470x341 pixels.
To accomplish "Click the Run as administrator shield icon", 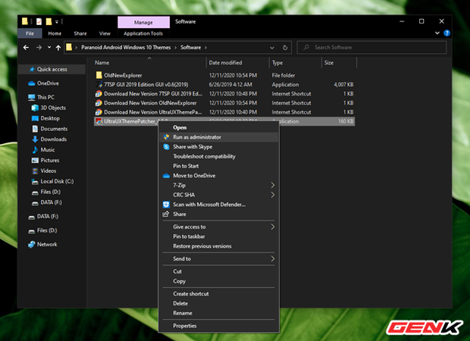I will 166,137.
